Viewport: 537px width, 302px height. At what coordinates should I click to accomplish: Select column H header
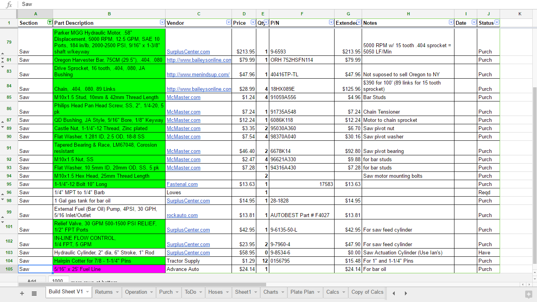pyautogui.click(x=408, y=14)
